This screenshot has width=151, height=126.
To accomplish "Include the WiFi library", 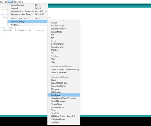I will pos(64,59).
